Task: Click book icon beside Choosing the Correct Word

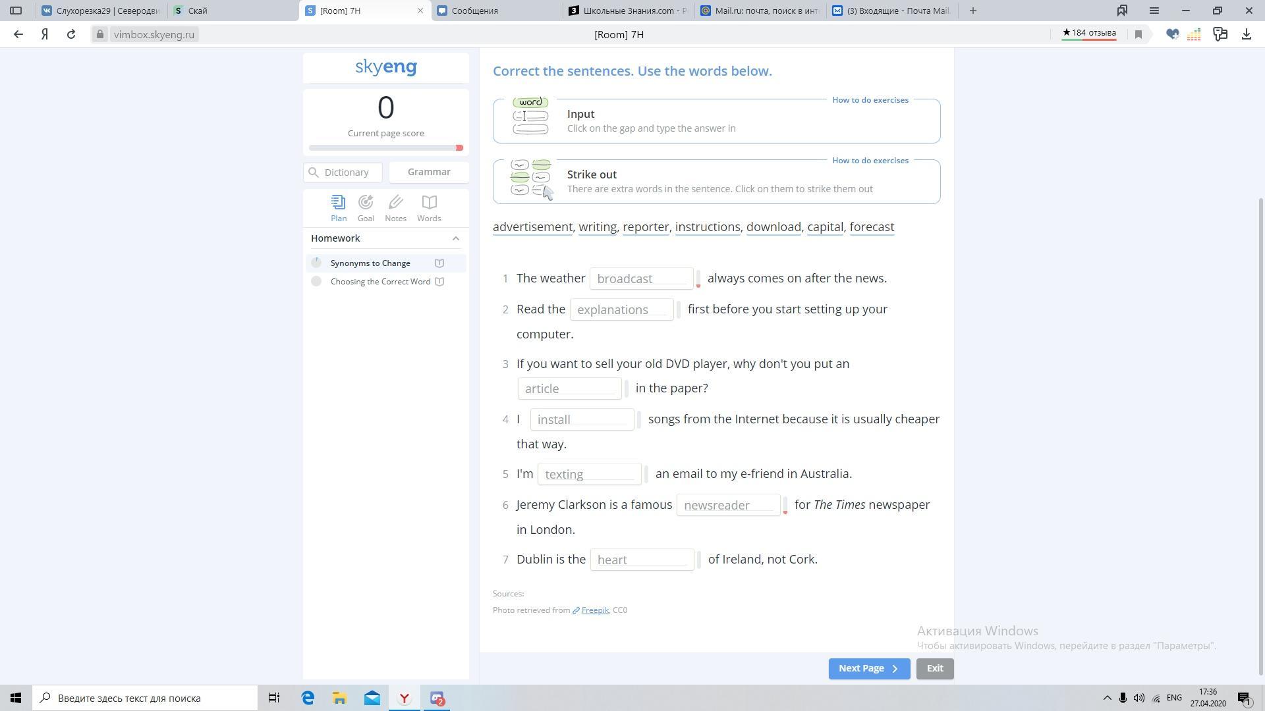Action: 439,282
